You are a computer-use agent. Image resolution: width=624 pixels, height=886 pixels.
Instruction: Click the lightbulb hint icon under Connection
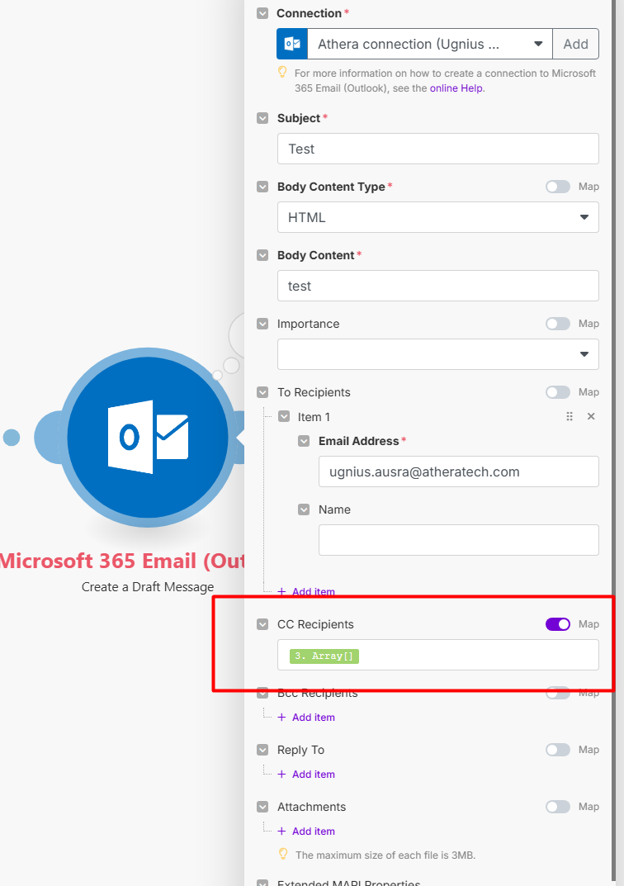click(x=282, y=73)
